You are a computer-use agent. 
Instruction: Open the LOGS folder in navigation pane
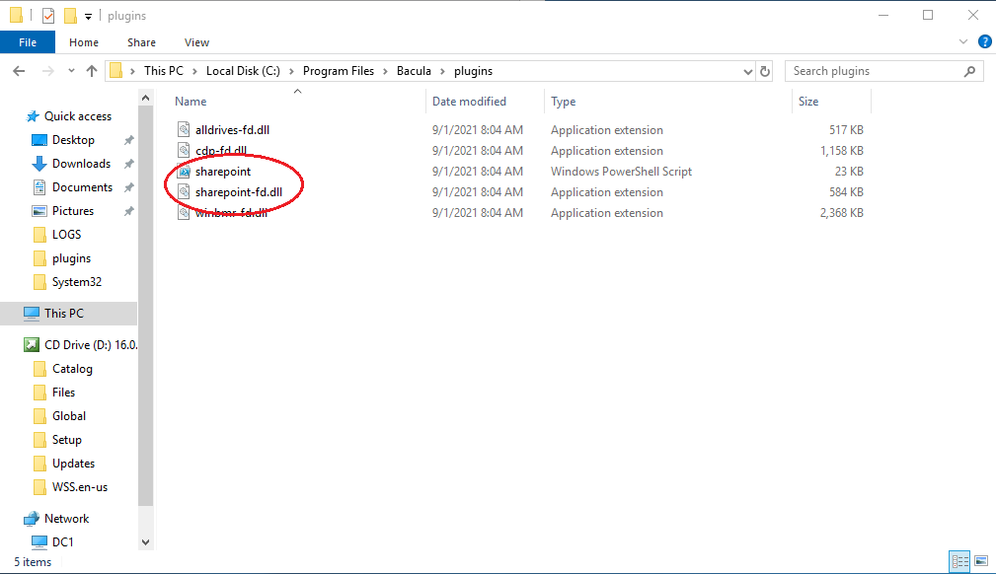pyautogui.click(x=66, y=235)
